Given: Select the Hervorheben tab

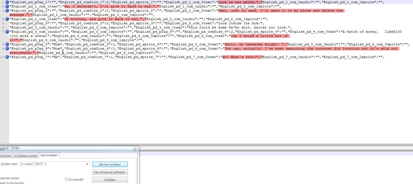Looking at the screenshot, I should 49,155.
